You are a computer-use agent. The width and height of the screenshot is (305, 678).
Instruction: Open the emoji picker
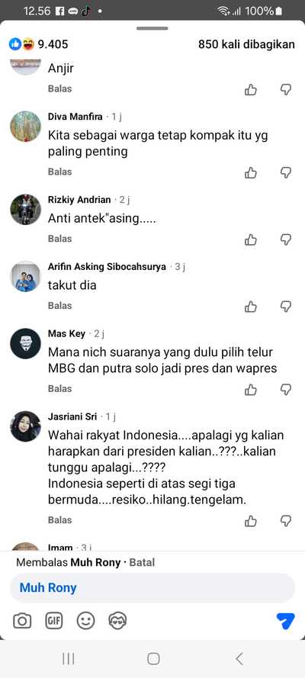click(x=85, y=621)
